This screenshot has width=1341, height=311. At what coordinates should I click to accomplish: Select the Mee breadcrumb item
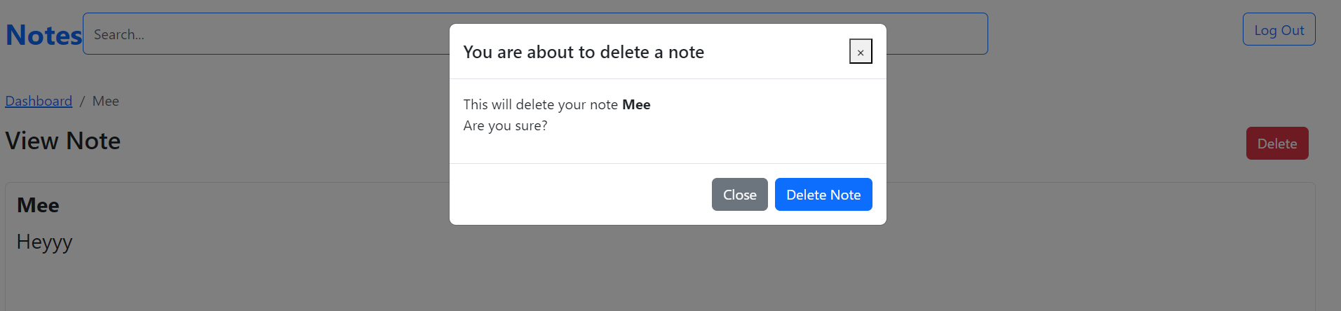tap(106, 101)
